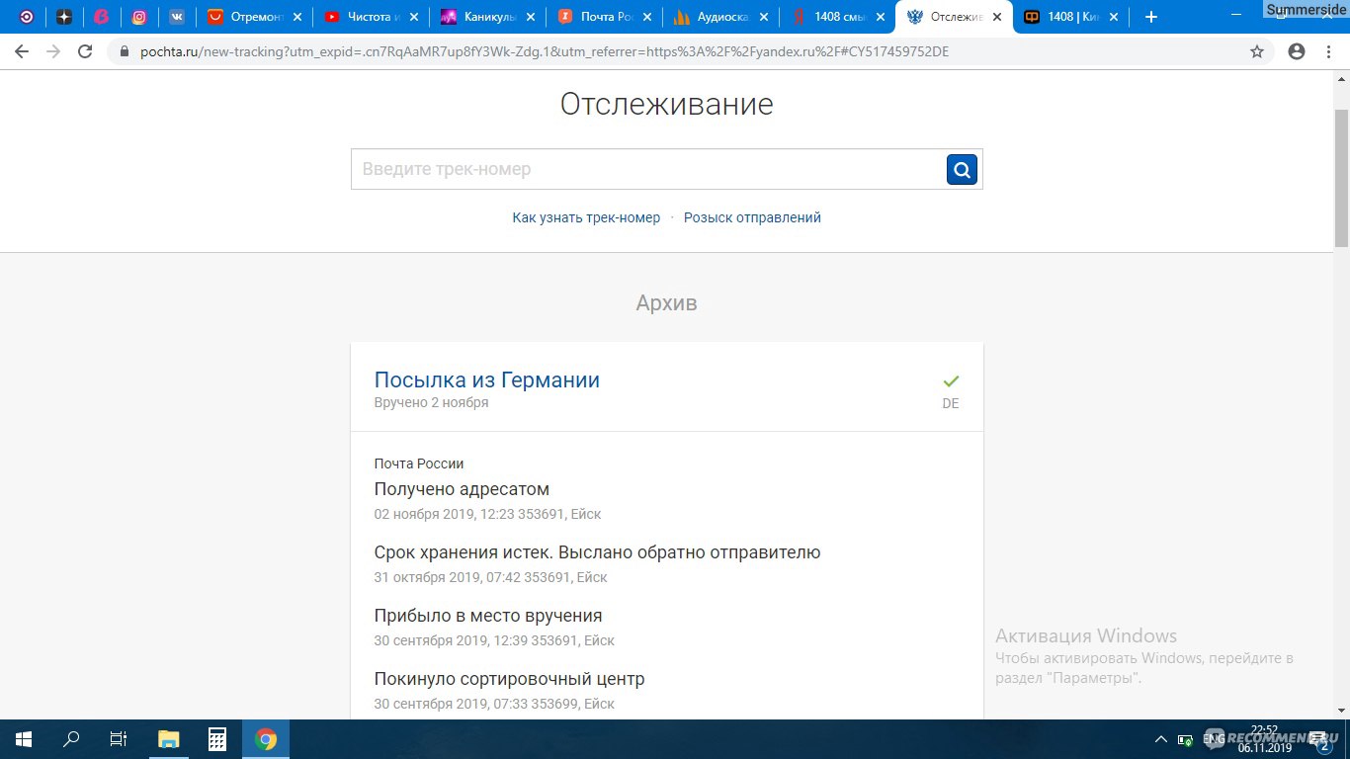Open 'Как узнать трек-номер' link

coord(586,217)
